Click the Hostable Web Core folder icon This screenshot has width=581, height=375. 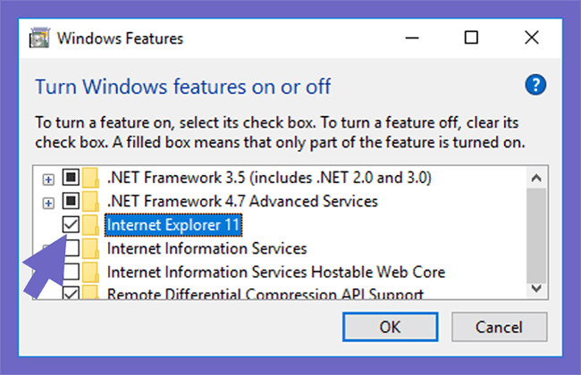point(90,272)
